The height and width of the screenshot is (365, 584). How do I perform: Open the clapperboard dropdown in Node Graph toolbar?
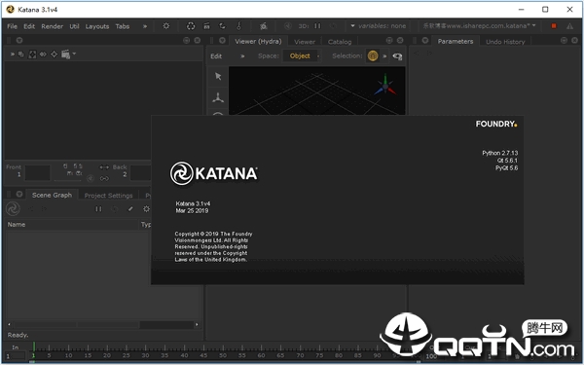[68, 55]
